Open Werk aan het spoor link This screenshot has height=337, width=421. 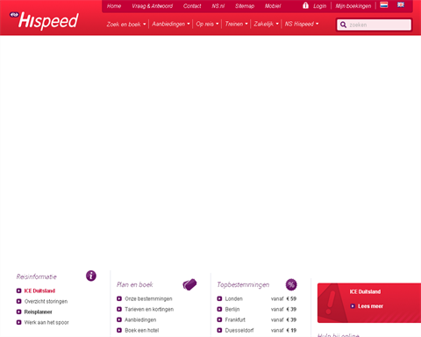[46, 322]
